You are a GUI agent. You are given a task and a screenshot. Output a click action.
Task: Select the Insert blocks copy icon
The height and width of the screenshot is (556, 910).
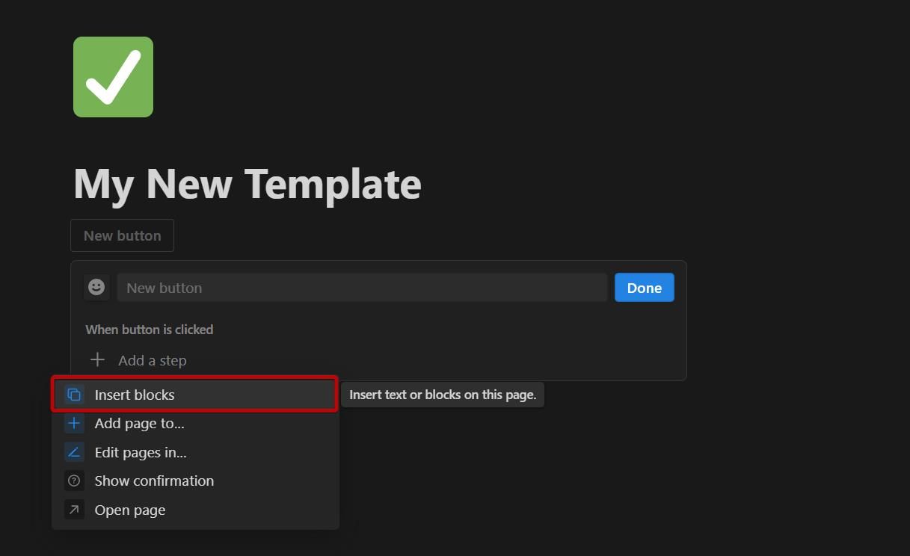coord(74,394)
